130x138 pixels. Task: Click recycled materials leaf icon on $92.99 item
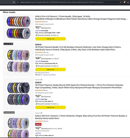click(x=36, y=35)
